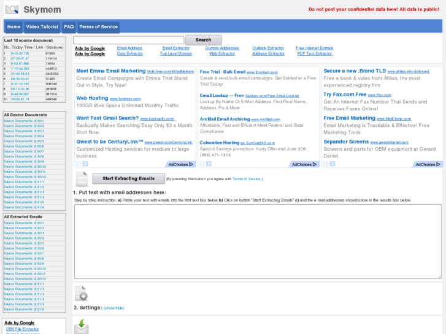The width and height of the screenshot is (446, 334).
Task: Open Terms of Service in the navigation bar
Action: click(98, 27)
